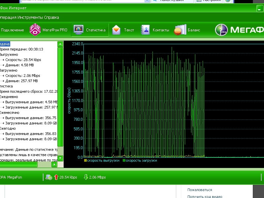Select the Ежегодно tree node
The image size is (264, 198).
point(8,128)
